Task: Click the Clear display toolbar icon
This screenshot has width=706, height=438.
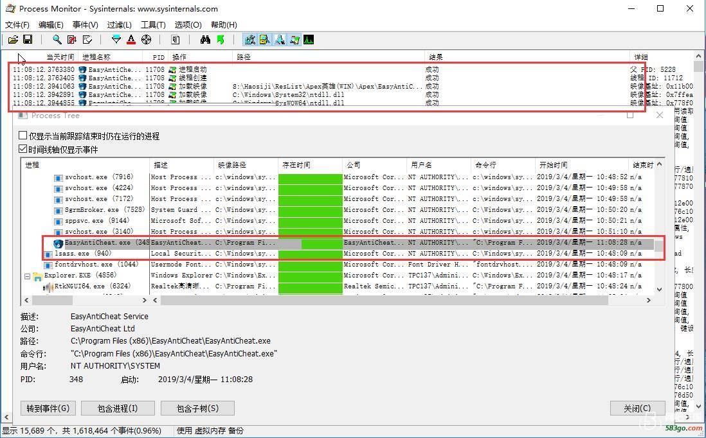Action: coord(87,40)
